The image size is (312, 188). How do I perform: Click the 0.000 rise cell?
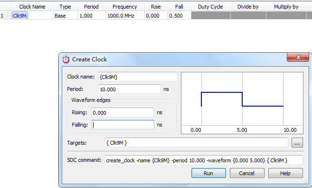click(156, 16)
